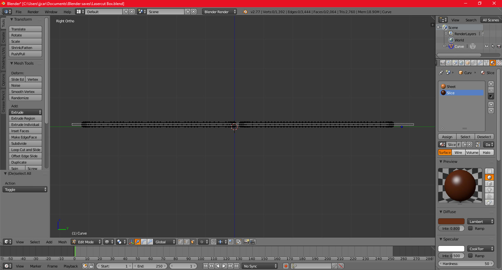502x270 pixels.
Task: Switch to edge select mode
Action: tap(187, 242)
